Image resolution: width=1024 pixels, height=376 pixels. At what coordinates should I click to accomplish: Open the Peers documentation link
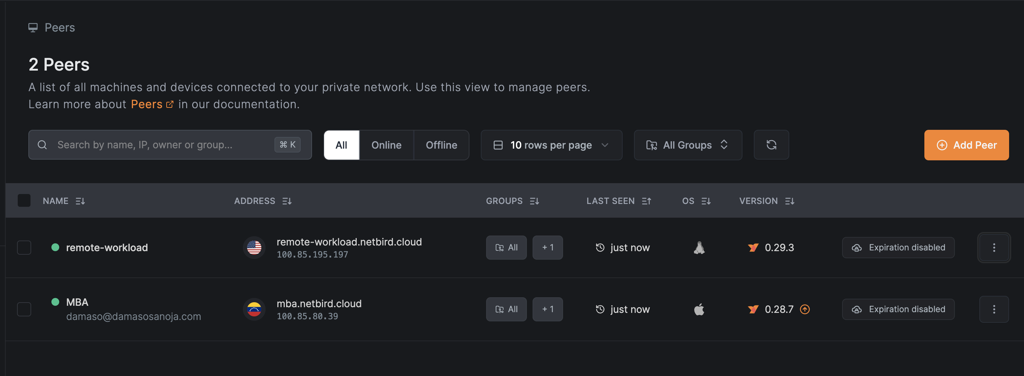click(147, 104)
